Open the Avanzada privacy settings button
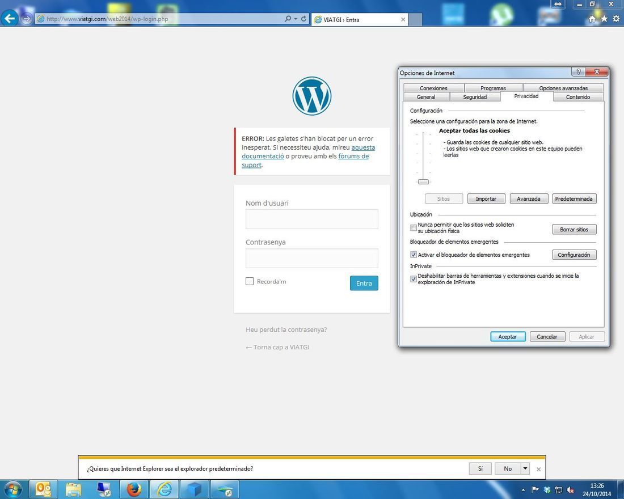Screen dimensions: 624x499 coord(529,198)
